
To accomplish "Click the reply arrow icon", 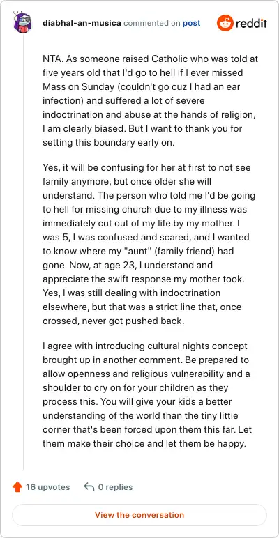I will 89,487.
